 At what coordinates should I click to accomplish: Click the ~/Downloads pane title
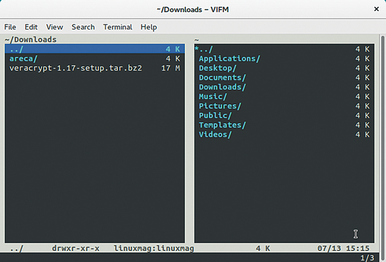(30, 39)
